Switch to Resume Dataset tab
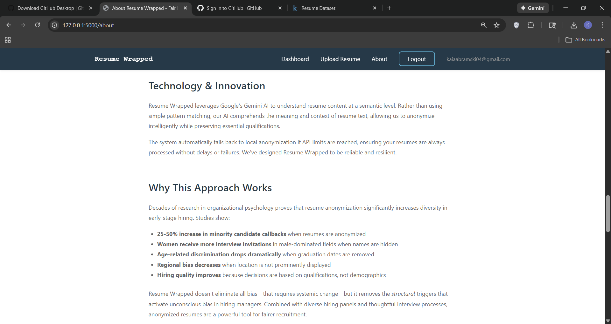Screen dimensions: 611x324 tap(318, 8)
